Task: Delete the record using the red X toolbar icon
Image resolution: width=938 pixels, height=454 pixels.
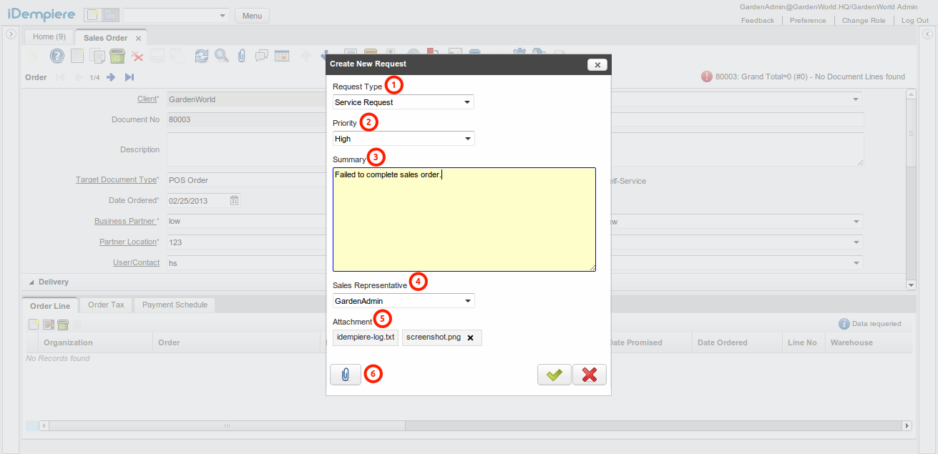Action: click(138, 55)
